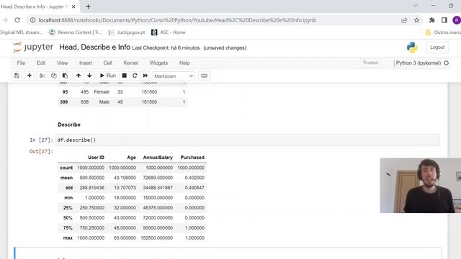Open the ASC - Home bookmark
This screenshot has width=461, height=259.
(168, 32)
